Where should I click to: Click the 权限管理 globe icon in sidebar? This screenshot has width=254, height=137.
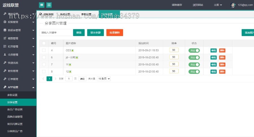point(5,22)
